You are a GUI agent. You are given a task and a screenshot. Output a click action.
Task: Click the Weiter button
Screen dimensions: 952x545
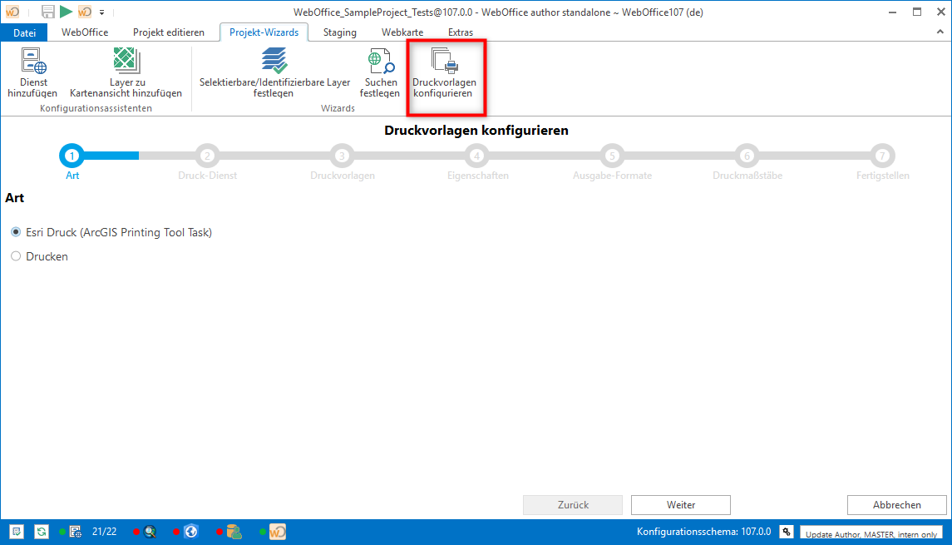pos(681,505)
